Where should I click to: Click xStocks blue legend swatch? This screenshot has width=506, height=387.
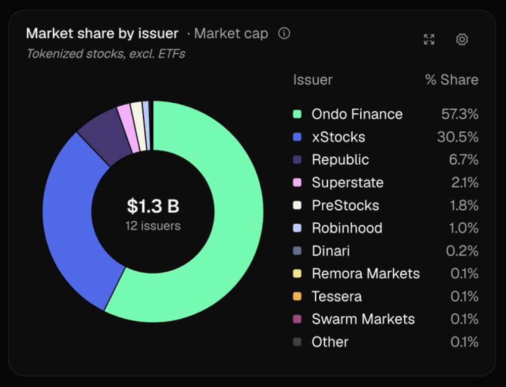tap(297, 137)
